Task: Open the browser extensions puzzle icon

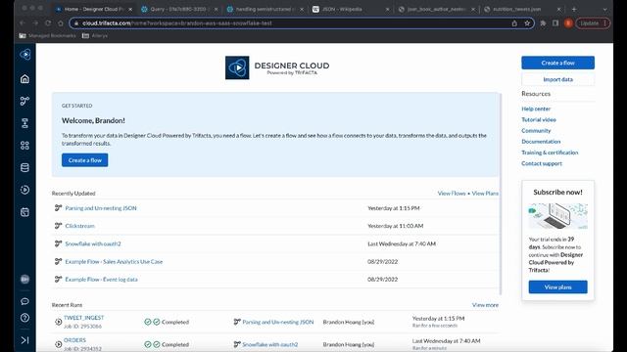Action: coord(543,23)
